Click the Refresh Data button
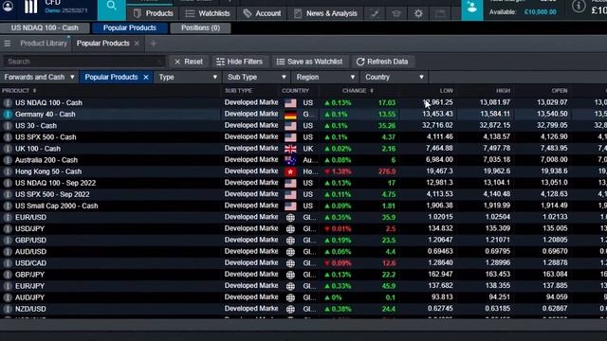Viewport: 607px width, 341px height. (382, 62)
